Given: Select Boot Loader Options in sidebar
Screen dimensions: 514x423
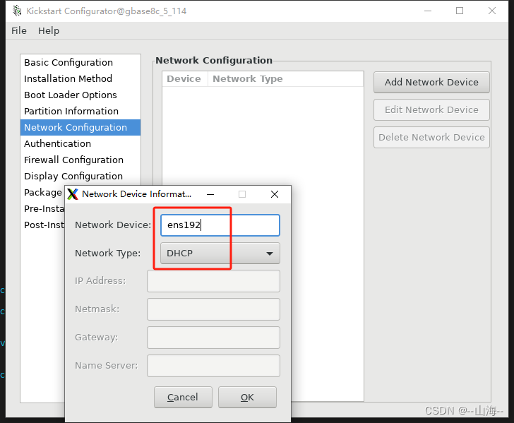Looking at the screenshot, I should click(80, 95).
